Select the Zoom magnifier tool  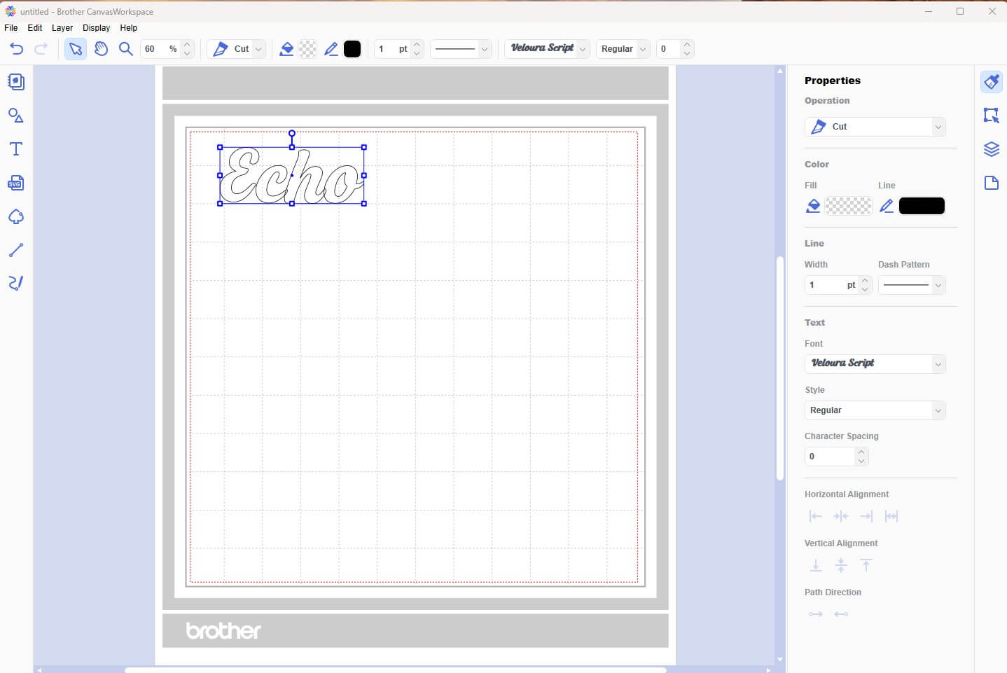coord(125,49)
